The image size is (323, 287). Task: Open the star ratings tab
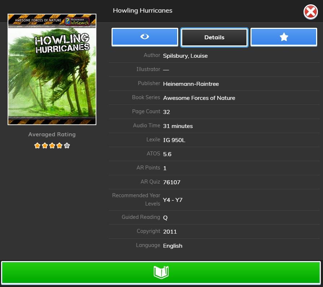284,37
